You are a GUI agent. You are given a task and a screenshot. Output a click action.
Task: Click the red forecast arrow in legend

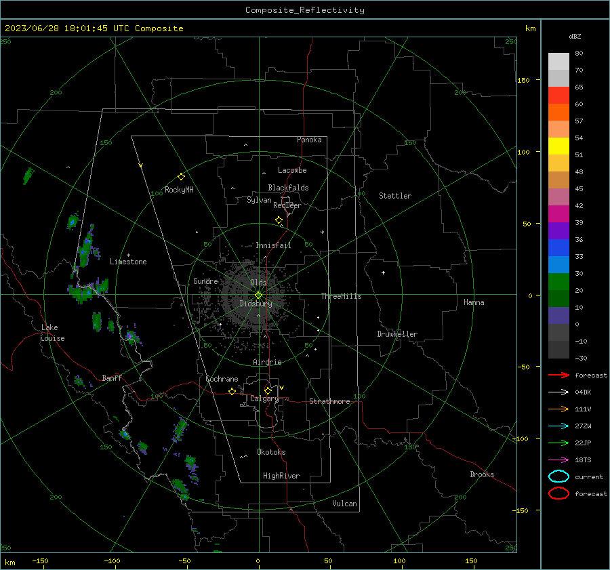click(x=558, y=375)
